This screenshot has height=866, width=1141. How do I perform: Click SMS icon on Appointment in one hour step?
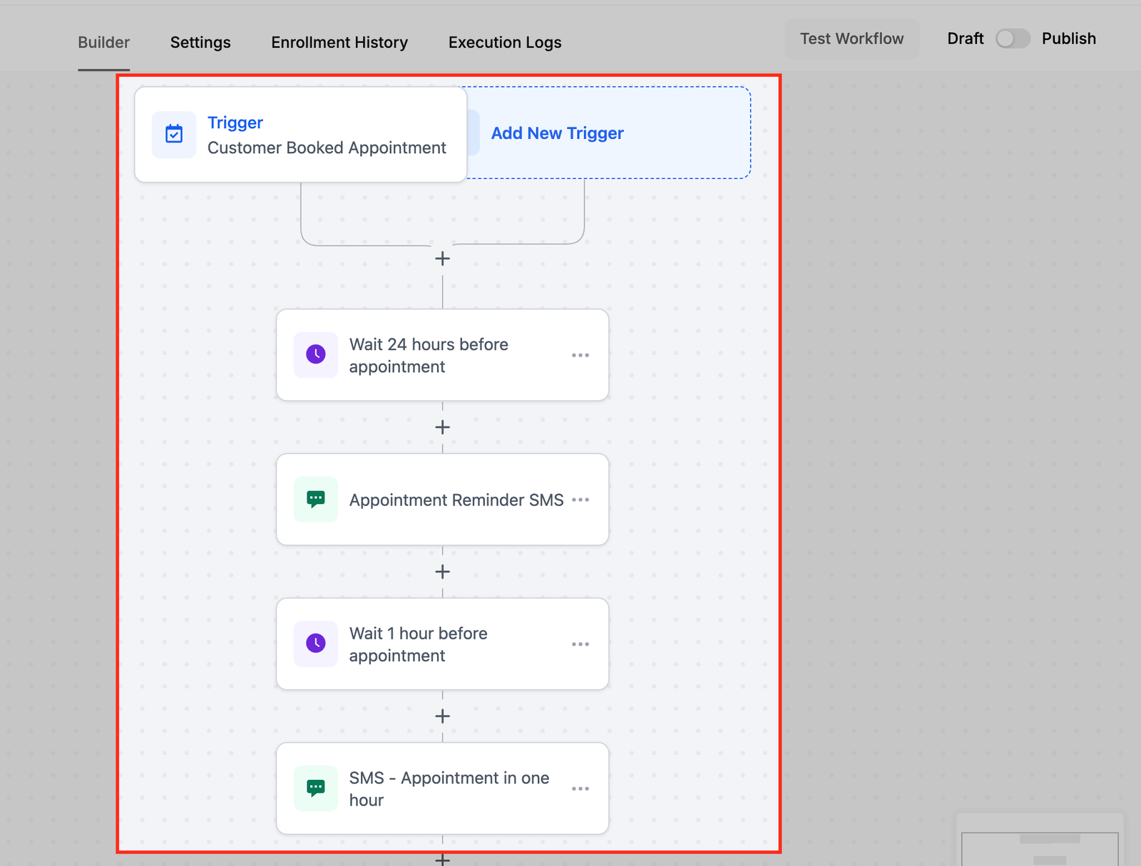coord(316,788)
